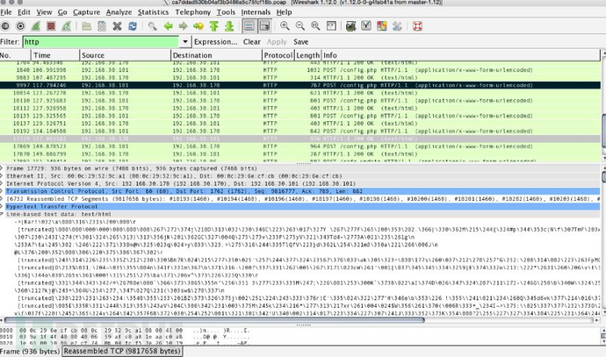Toggle packet list colorization
606x357 pixels.
coord(249,26)
